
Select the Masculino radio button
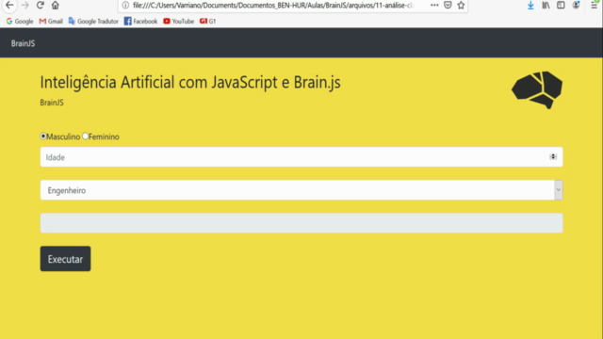tap(43, 136)
